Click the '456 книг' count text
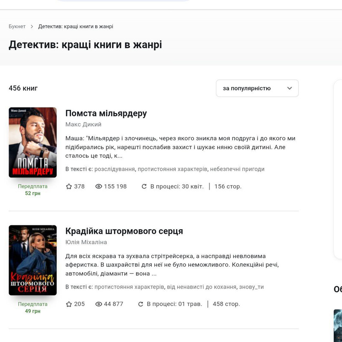 coord(23,88)
